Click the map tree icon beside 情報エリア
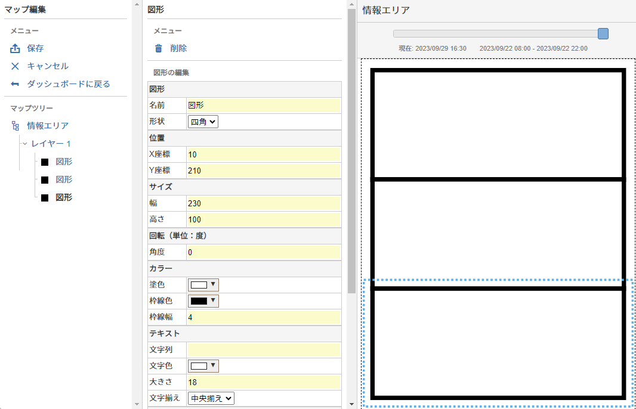Screen dimensions: 636x409 click(15, 126)
